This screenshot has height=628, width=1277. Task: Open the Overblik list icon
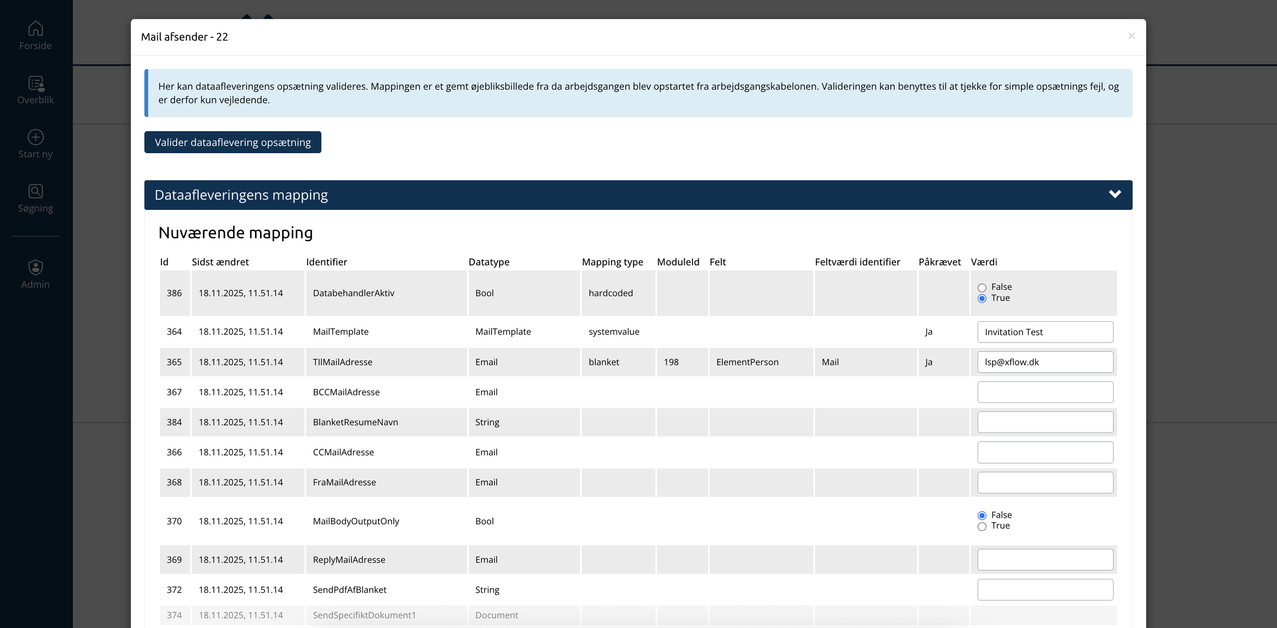click(x=35, y=83)
